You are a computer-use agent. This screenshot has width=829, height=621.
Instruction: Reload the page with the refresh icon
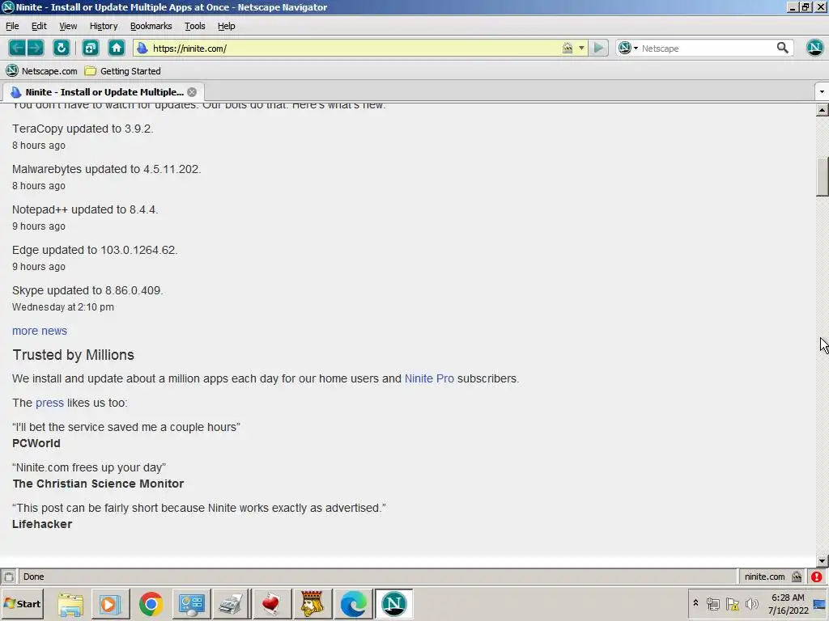[x=62, y=48]
